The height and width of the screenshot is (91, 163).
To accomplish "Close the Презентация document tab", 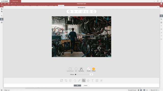I will 20,1.
